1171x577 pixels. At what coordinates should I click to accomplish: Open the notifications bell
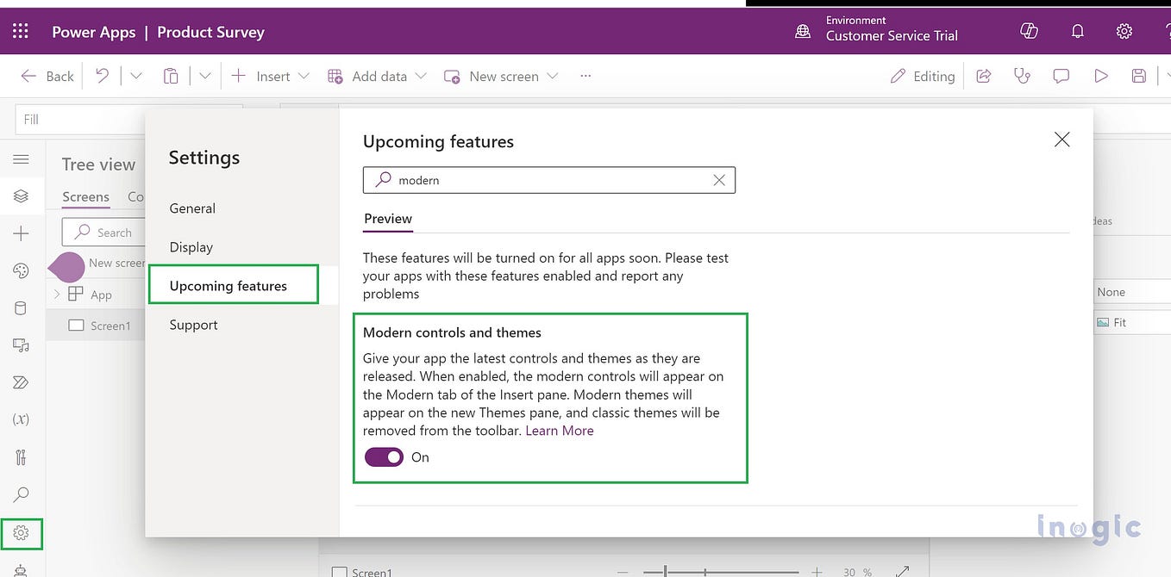pyautogui.click(x=1078, y=32)
